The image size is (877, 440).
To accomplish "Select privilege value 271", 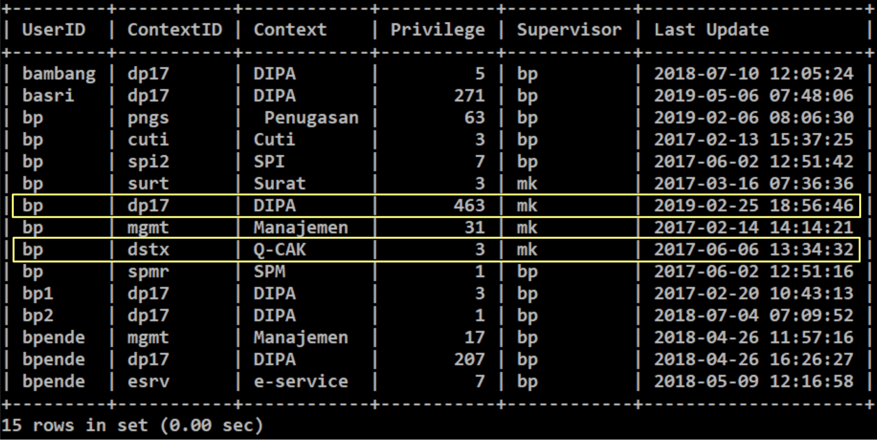I will tap(469, 96).
